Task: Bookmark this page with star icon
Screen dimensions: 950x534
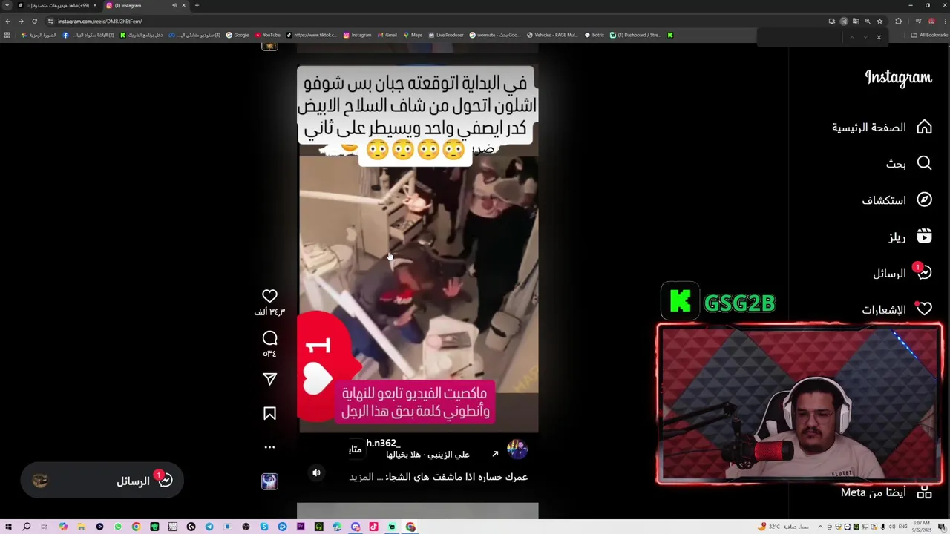Action: (879, 21)
